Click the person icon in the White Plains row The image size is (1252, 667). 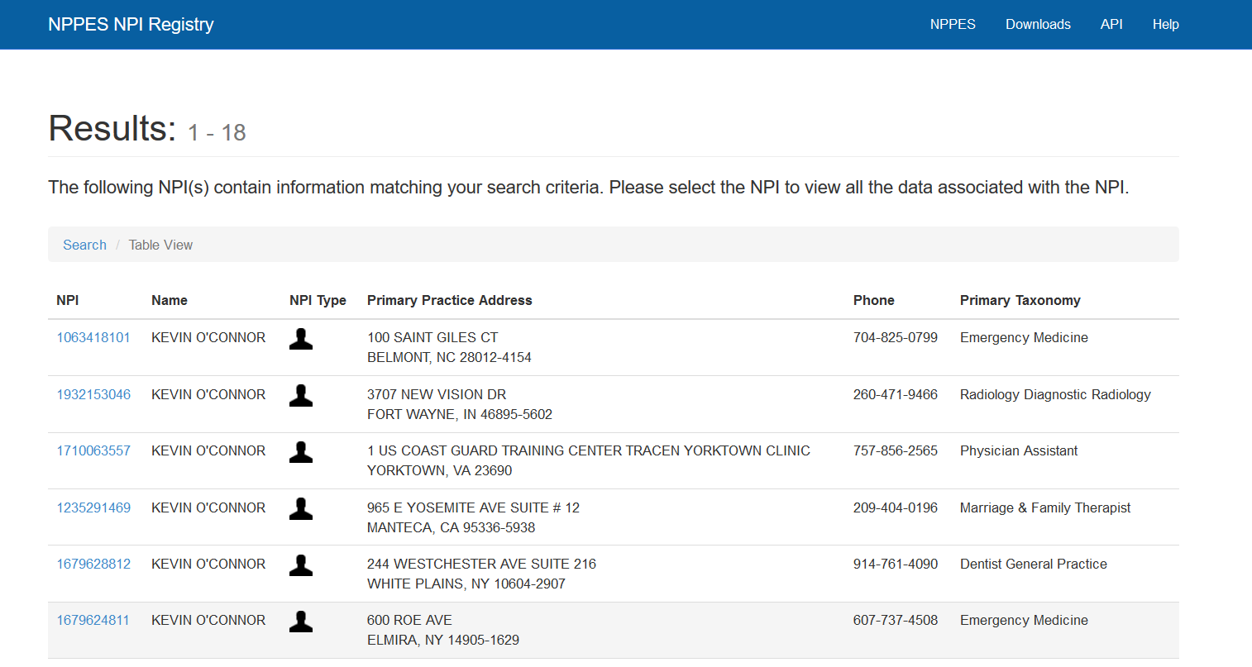pyautogui.click(x=301, y=565)
